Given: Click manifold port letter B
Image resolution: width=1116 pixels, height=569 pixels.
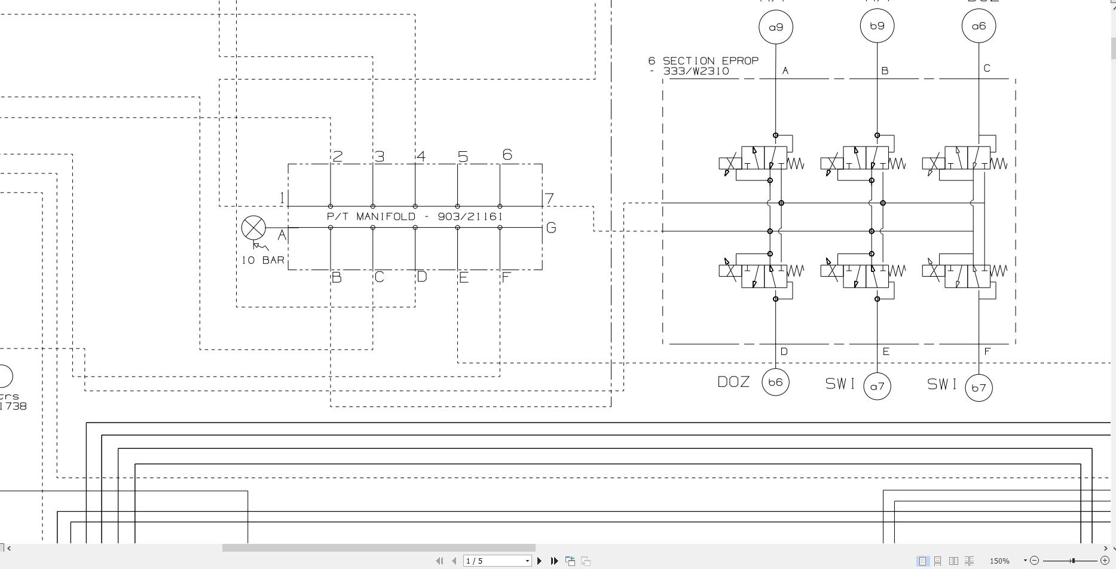Looking at the screenshot, I should (337, 277).
